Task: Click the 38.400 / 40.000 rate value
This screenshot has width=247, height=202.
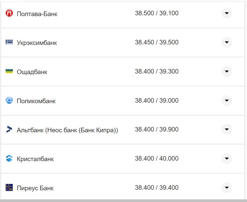Action: (157, 159)
